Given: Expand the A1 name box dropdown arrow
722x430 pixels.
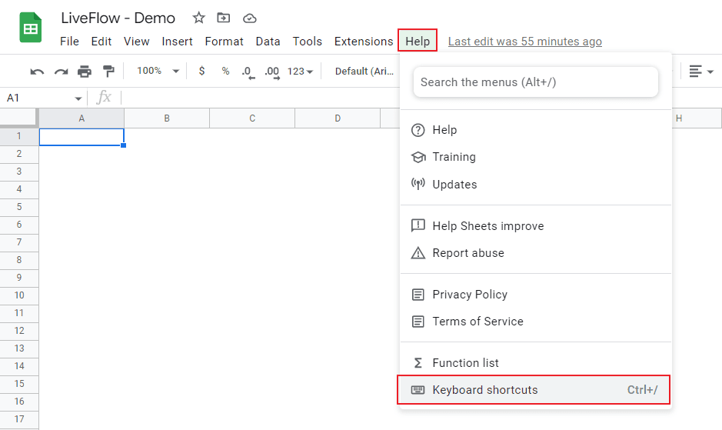Looking at the screenshot, I should (78, 98).
